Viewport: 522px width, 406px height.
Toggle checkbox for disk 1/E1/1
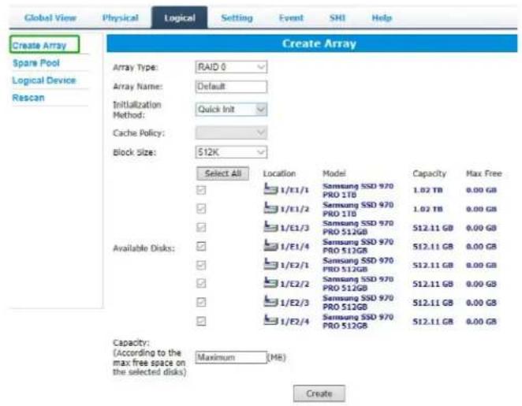pyautogui.click(x=201, y=190)
